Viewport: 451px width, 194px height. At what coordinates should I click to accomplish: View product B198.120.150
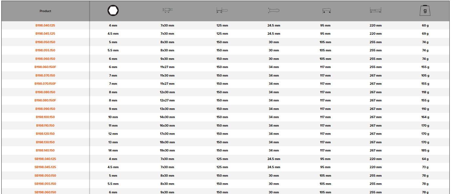click(x=45, y=134)
